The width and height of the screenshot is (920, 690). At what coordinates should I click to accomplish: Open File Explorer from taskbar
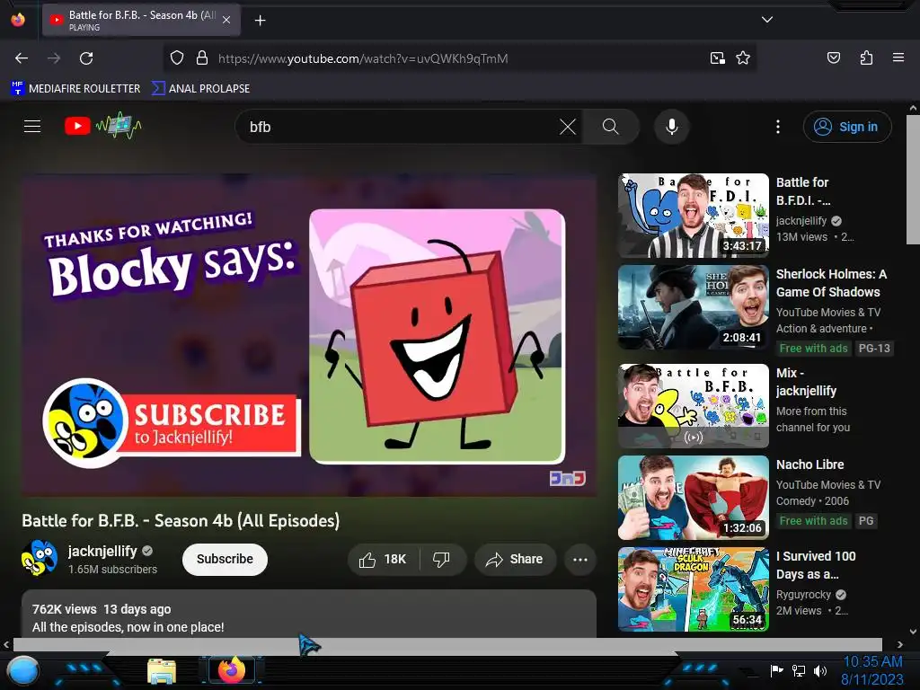162,672
